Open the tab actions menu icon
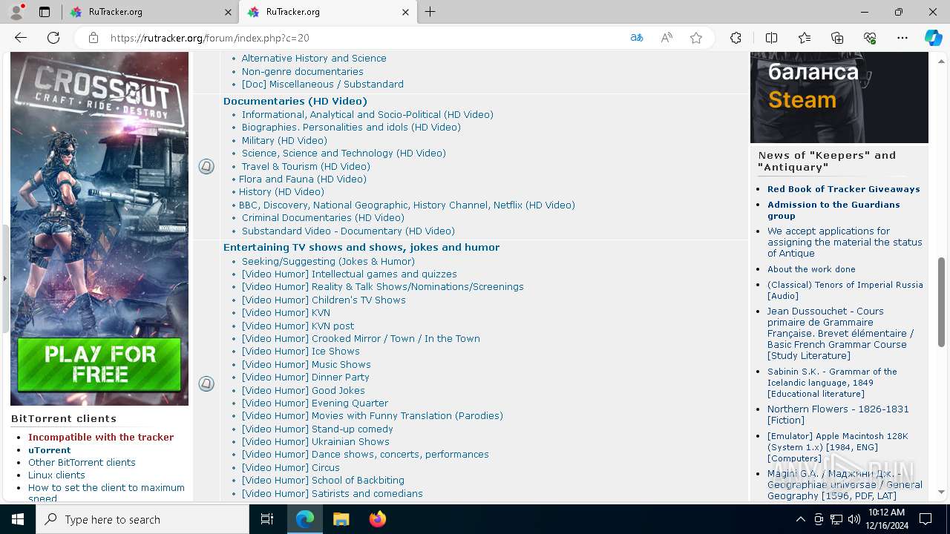This screenshot has height=534, width=950. click(x=45, y=12)
